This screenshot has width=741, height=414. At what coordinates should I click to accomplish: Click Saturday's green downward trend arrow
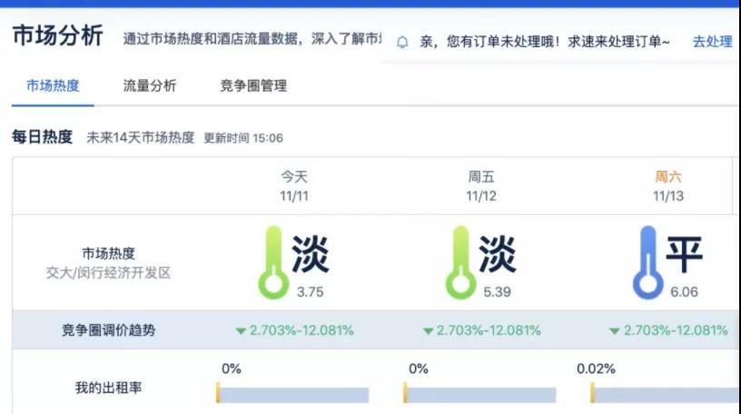[x=615, y=331]
